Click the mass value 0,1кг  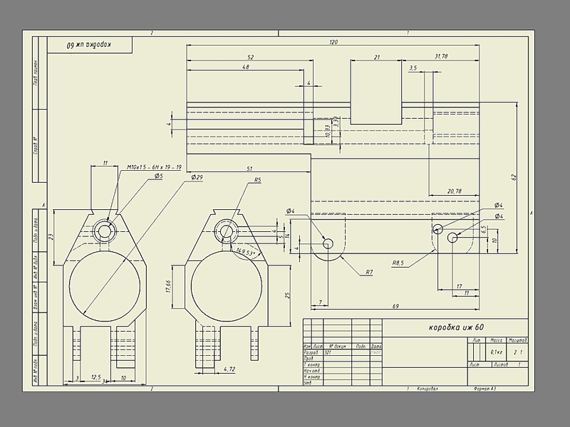pos(496,352)
